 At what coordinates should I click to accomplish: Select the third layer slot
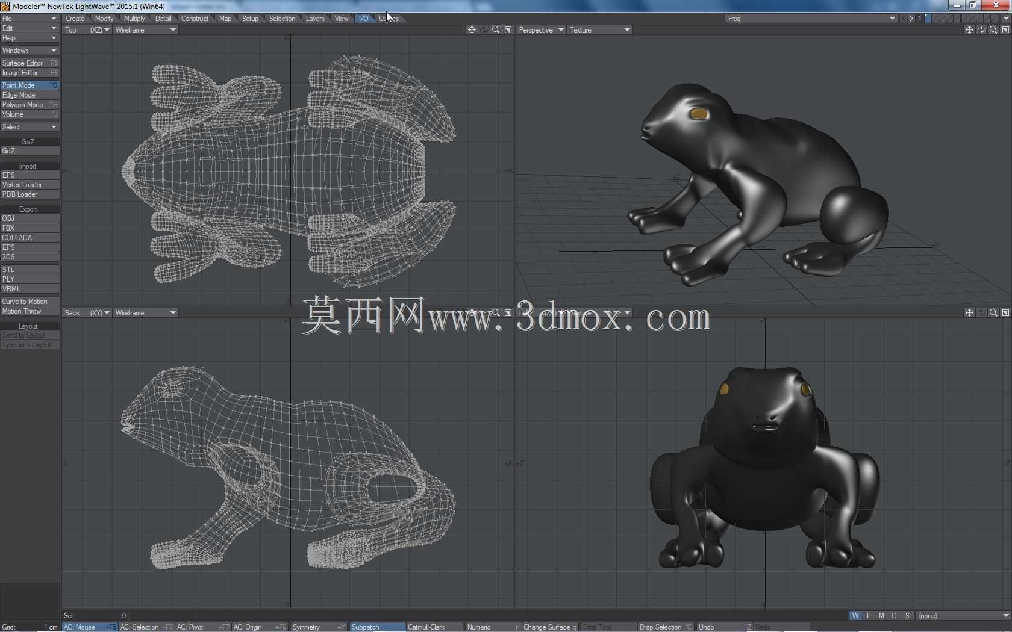pyautogui.click(x=943, y=19)
